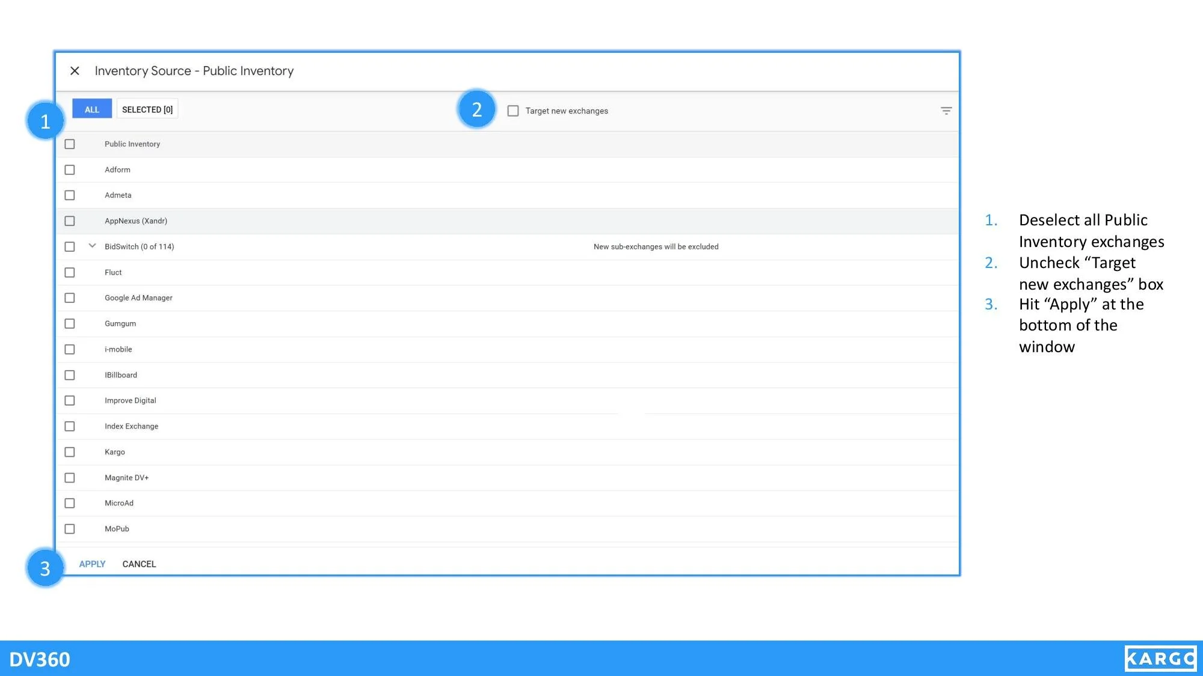Select the MoPub checkbox
Screen dimensions: 1203x676
click(x=70, y=529)
